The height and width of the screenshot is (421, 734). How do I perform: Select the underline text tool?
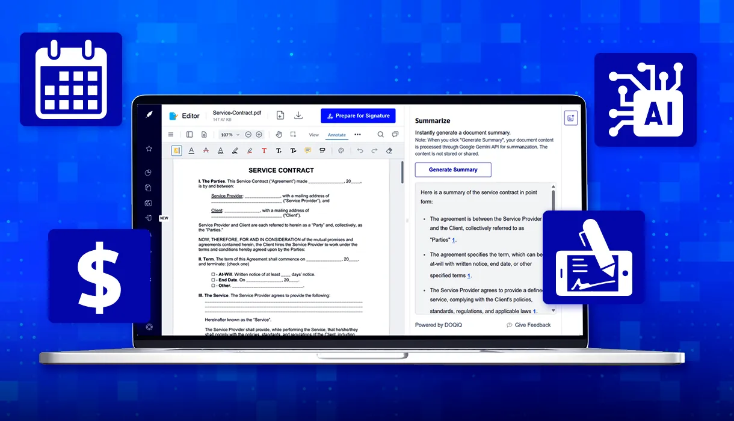[x=191, y=151]
